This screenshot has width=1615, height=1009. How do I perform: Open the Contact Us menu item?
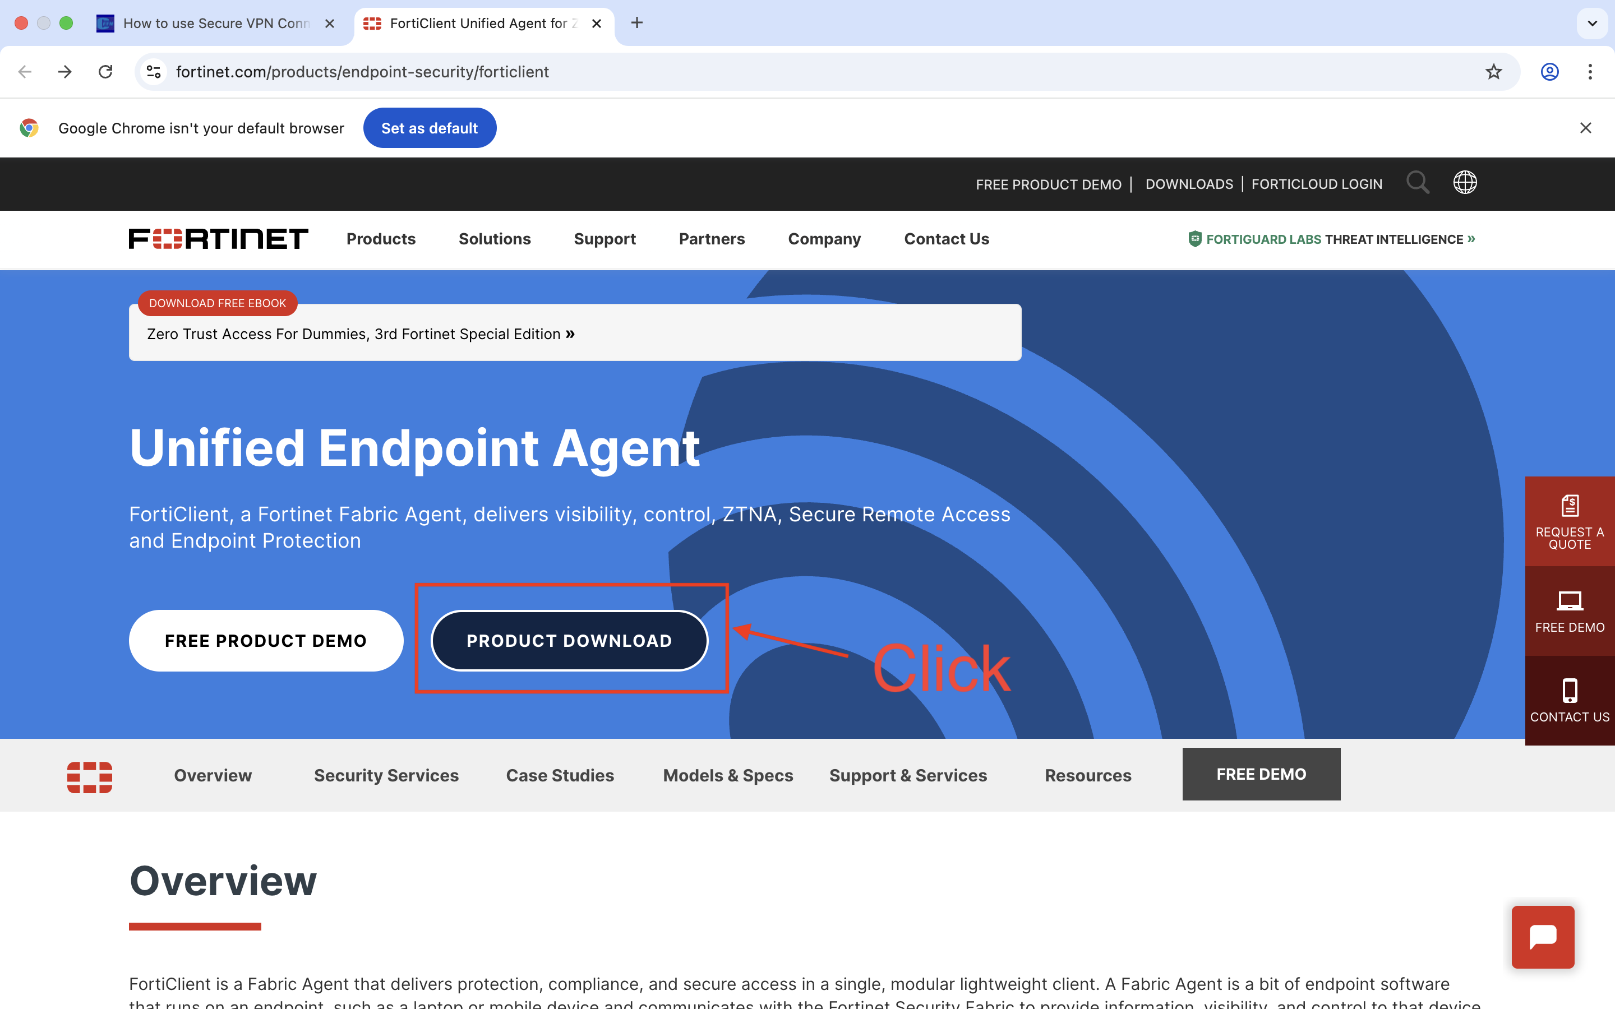(947, 239)
